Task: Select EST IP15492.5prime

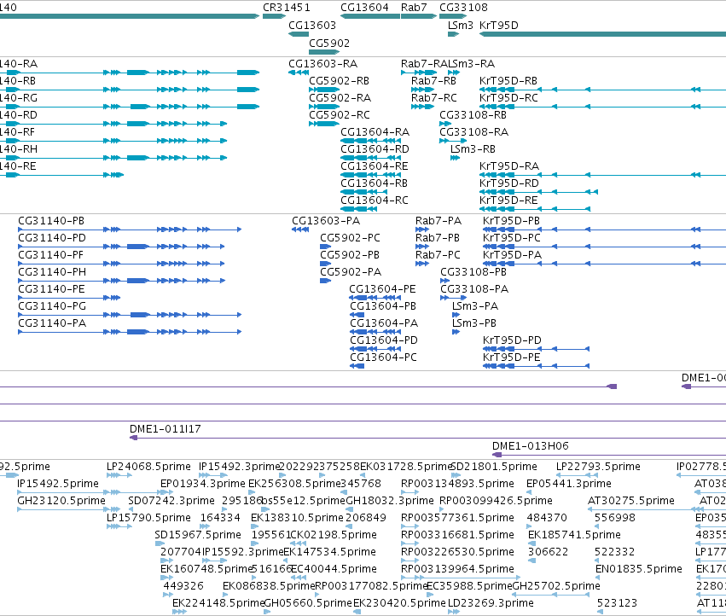Action: click(x=95, y=492)
